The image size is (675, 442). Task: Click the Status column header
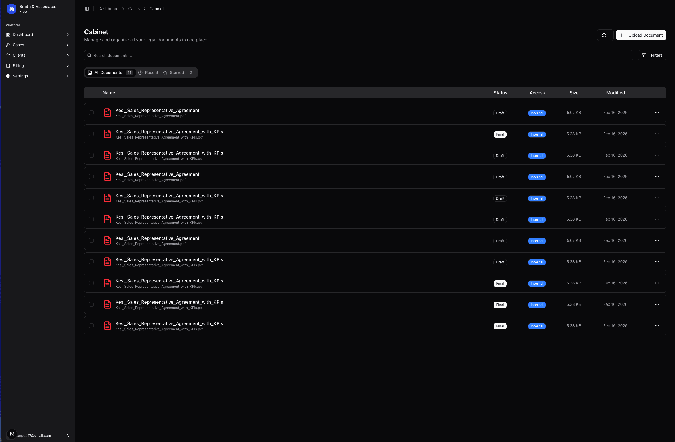pyautogui.click(x=500, y=93)
